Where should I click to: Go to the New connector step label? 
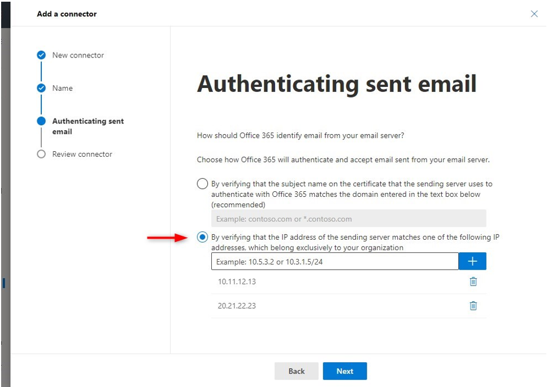click(78, 55)
